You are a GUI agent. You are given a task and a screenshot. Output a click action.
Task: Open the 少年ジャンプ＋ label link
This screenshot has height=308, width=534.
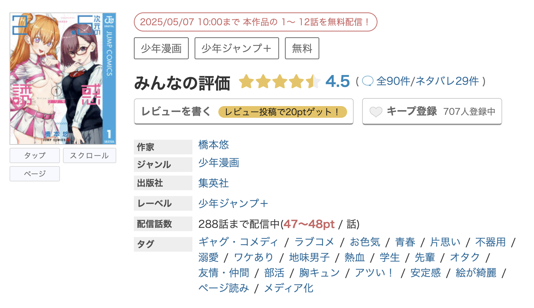233,203
